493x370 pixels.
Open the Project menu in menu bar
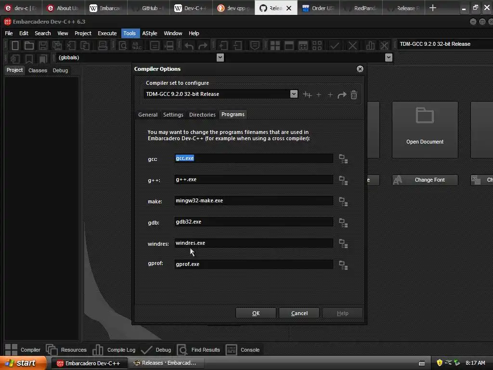tap(83, 33)
